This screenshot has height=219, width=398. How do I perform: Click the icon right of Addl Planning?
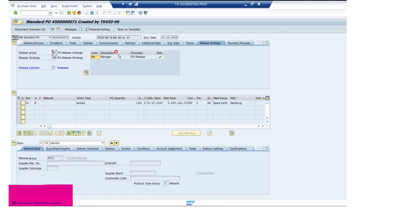[x=209, y=133]
